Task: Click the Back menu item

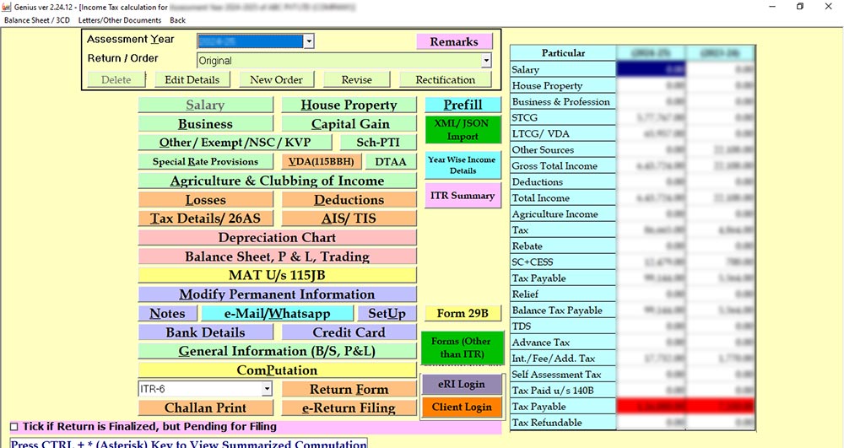Action: tap(177, 19)
